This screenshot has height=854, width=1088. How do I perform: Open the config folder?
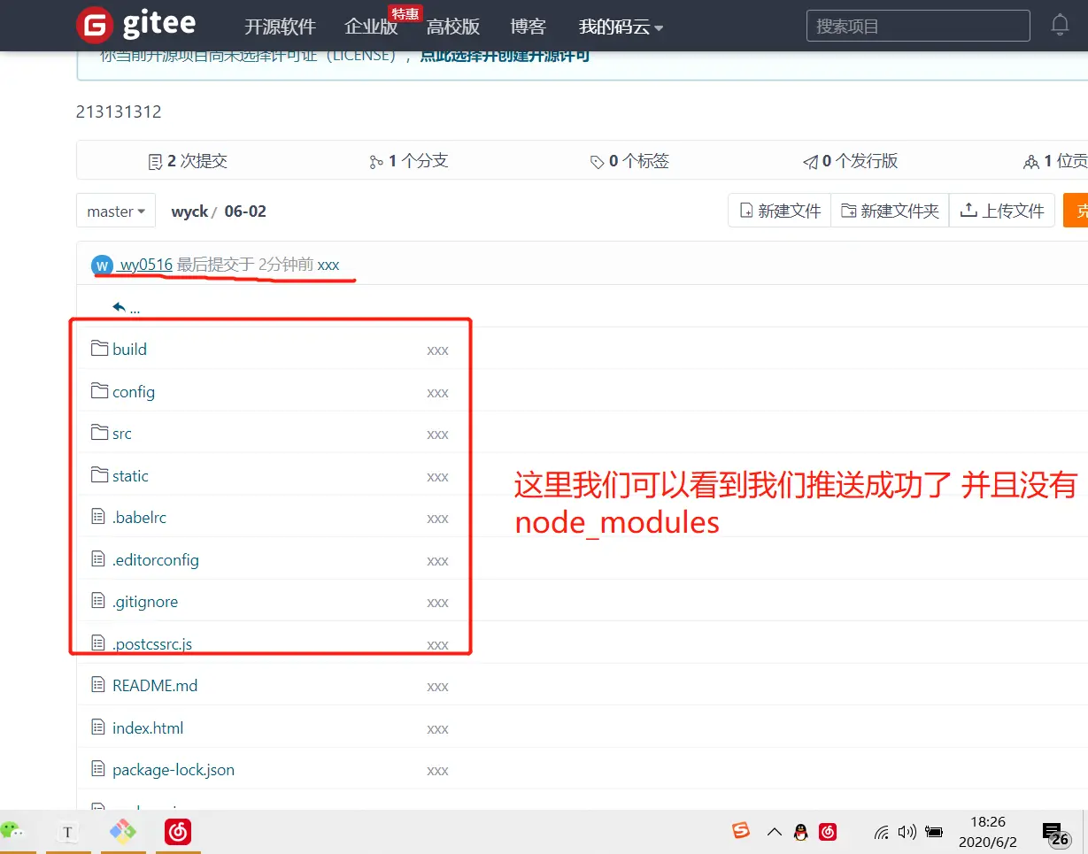tap(134, 391)
